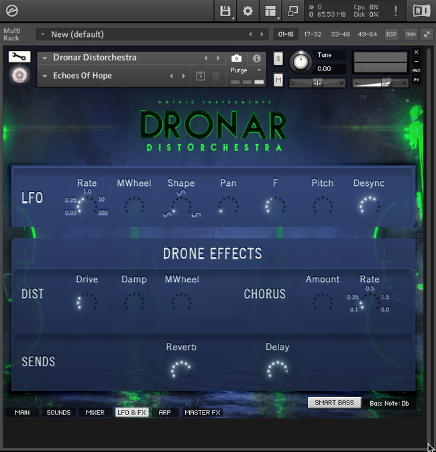This screenshot has height=452, width=436.
Task: Click the round instrument icon below wrench
Action: (x=19, y=75)
